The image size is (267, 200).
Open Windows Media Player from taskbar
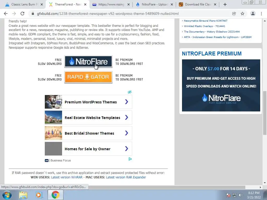pos(39,195)
